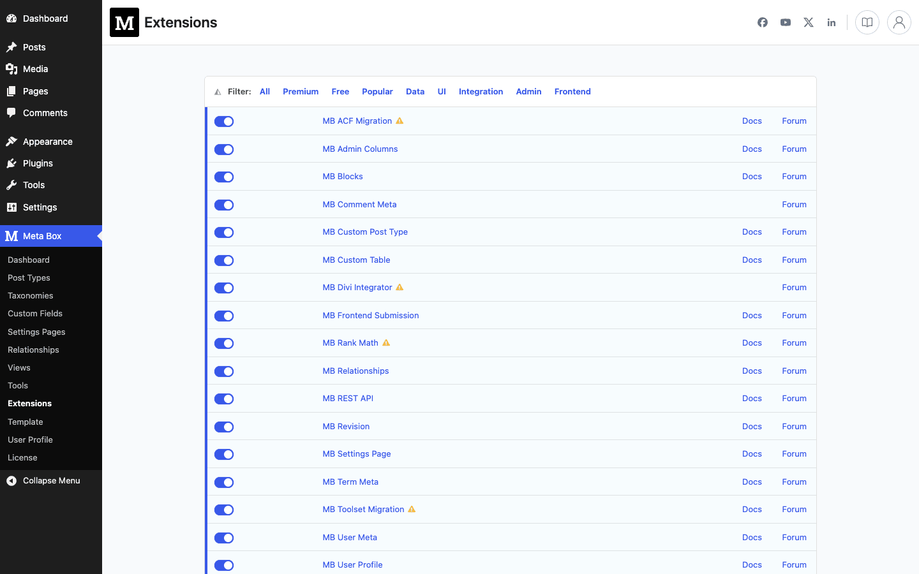Open Forum link for MB Divi Integrator
Image resolution: width=919 pixels, height=574 pixels.
(794, 287)
